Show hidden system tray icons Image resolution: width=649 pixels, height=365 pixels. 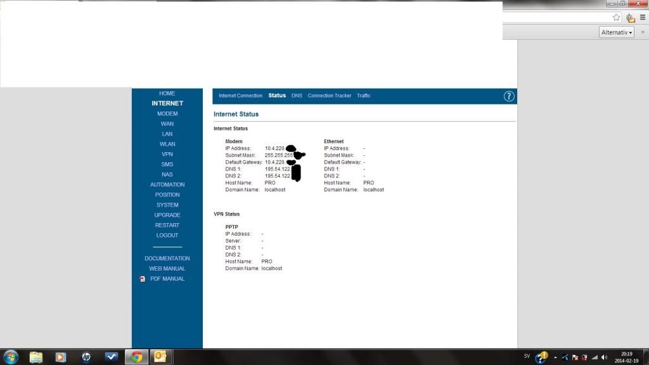click(x=555, y=357)
